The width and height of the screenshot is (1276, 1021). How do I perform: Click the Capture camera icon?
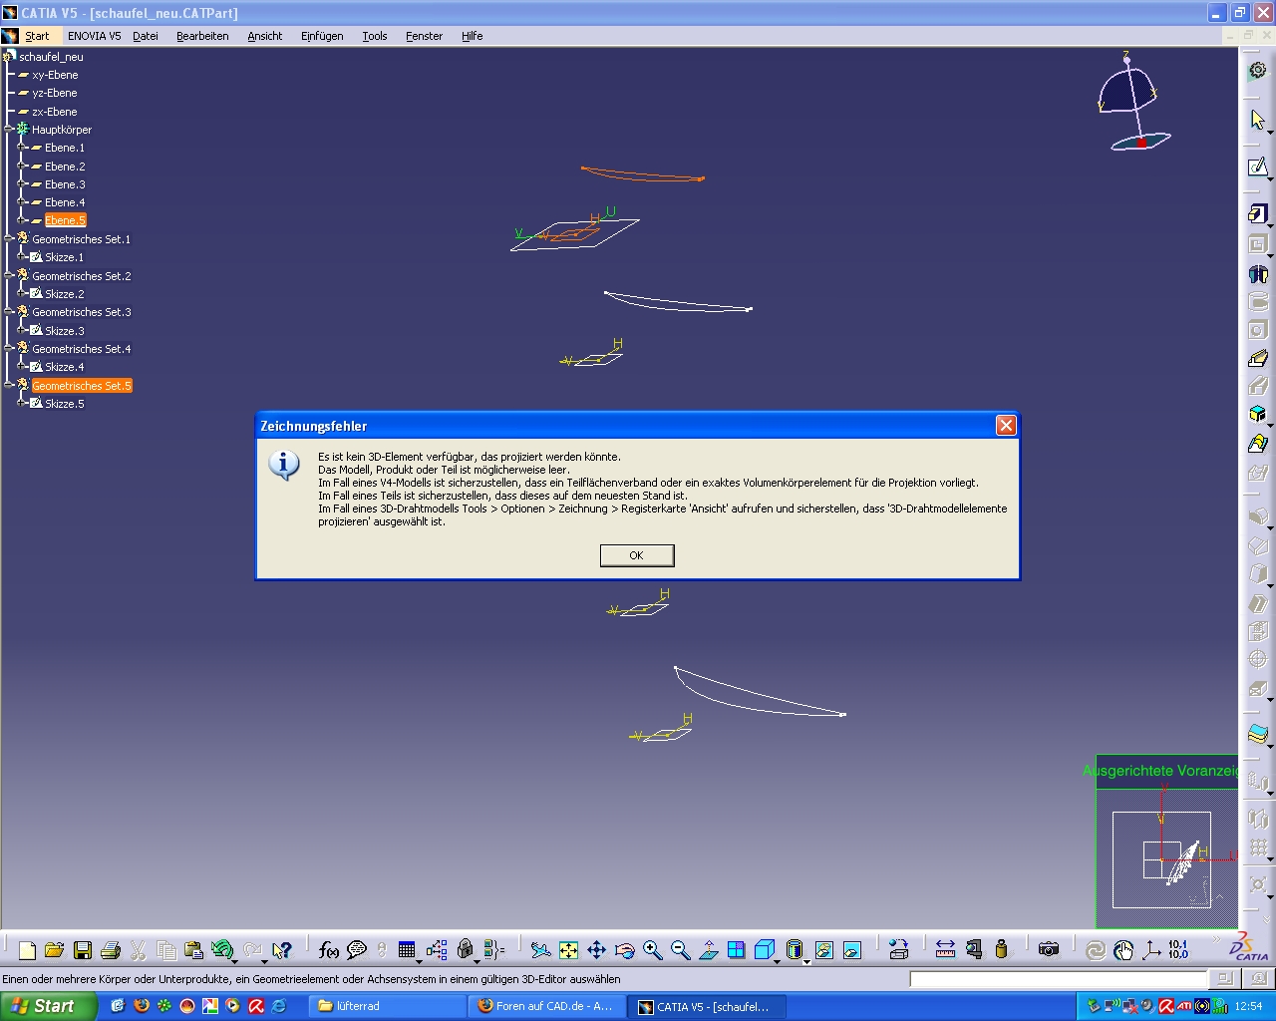[1048, 950]
